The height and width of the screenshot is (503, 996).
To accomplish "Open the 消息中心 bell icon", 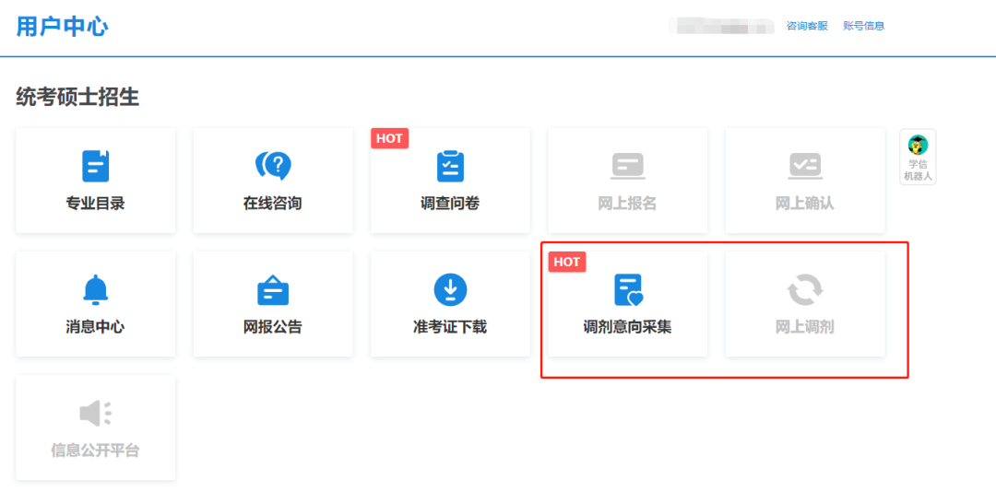I will pos(95,290).
